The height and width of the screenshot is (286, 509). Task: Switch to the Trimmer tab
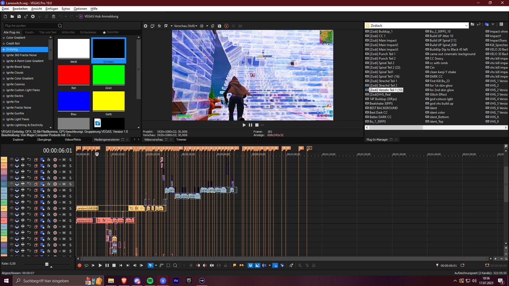(181, 139)
